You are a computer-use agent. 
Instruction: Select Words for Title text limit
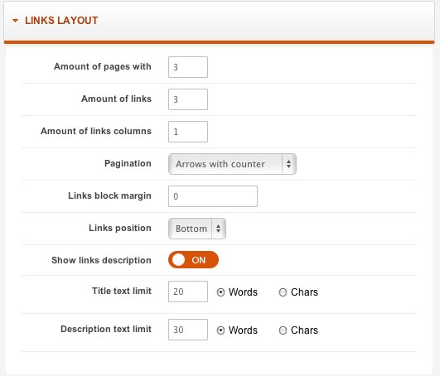(x=220, y=292)
